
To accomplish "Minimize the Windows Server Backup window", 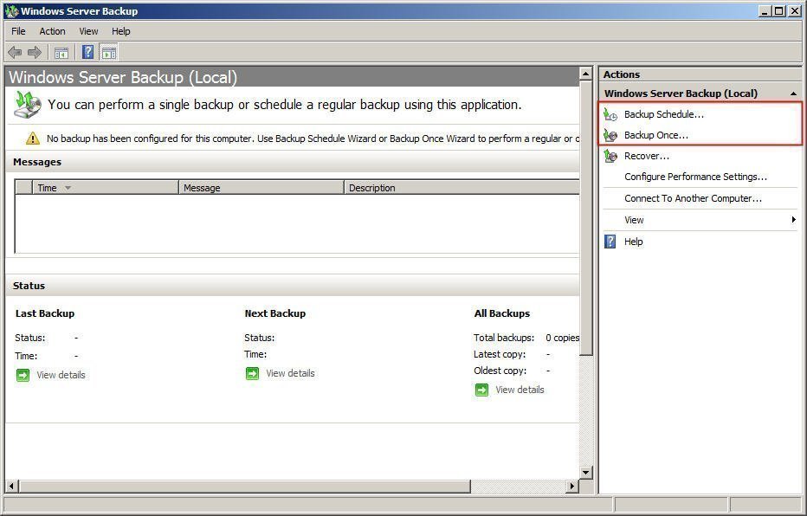I will (x=765, y=10).
